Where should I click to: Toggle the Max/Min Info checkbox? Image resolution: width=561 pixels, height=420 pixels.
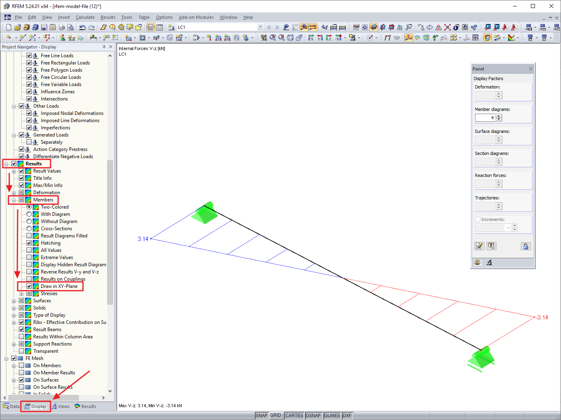(x=21, y=185)
